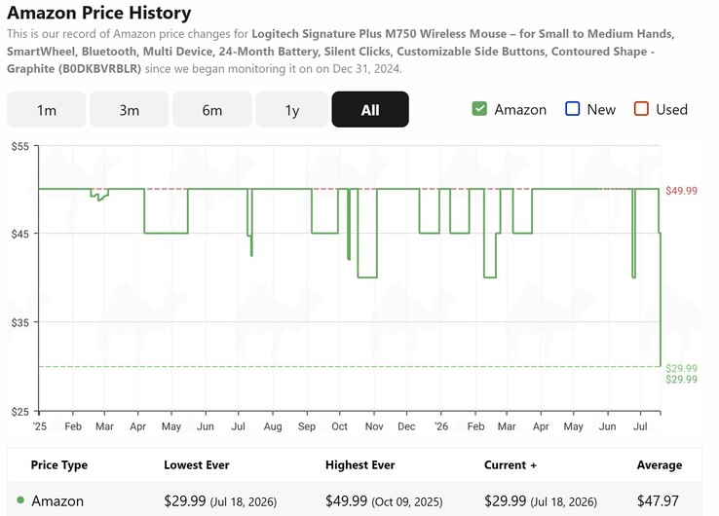Viewport: 719px width, 516px height.
Task: Click the Amazon Price History heading
Action: point(99,13)
